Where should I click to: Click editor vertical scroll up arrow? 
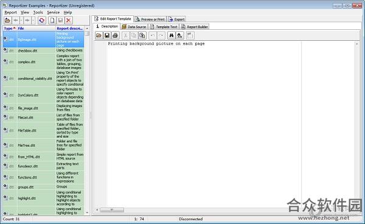(356, 44)
